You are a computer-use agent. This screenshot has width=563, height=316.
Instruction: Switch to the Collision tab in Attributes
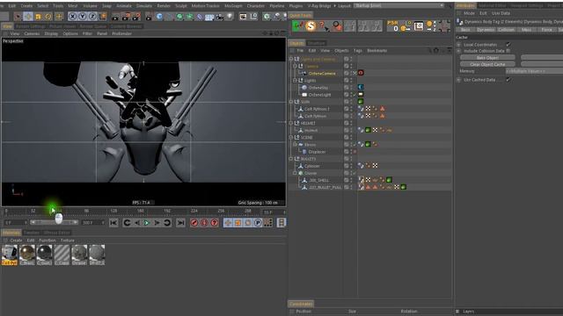pos(507,30)
